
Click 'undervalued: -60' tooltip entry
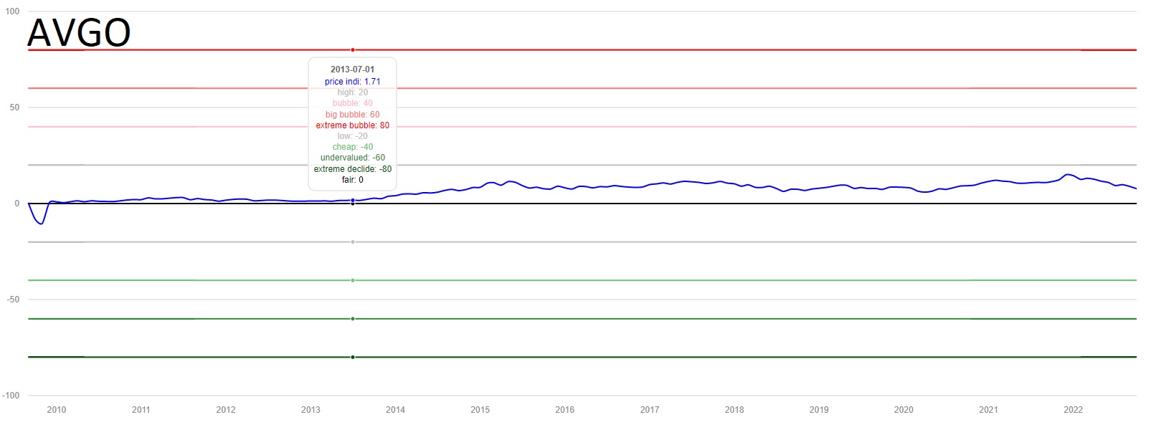coord(352,158)
